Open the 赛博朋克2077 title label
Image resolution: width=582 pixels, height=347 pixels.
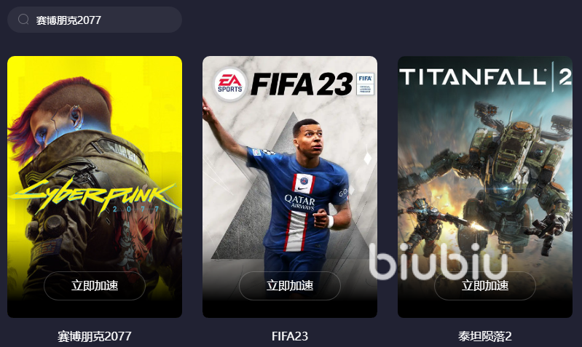[x=95, y=336]
